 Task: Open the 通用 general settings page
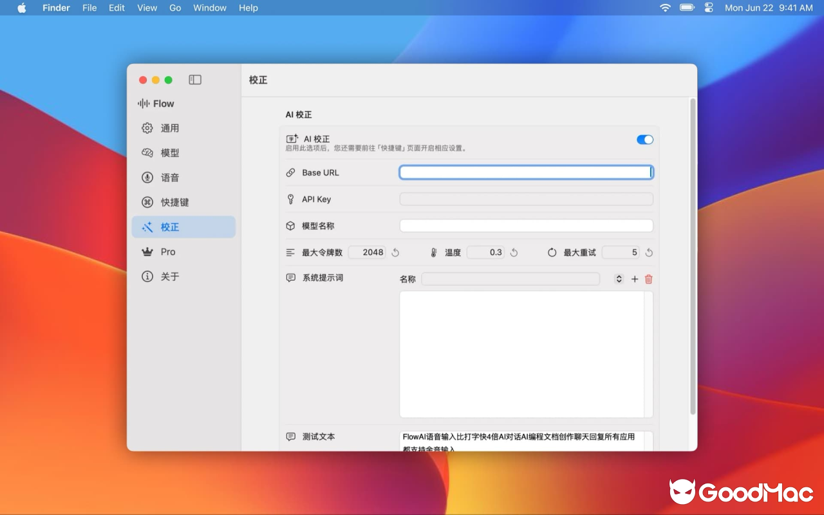pyautogui.click(x=183, y=128)
